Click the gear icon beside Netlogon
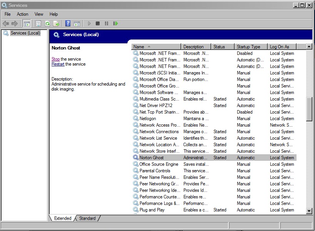Screen dimensions: 315x231 (x=136, y=119)
